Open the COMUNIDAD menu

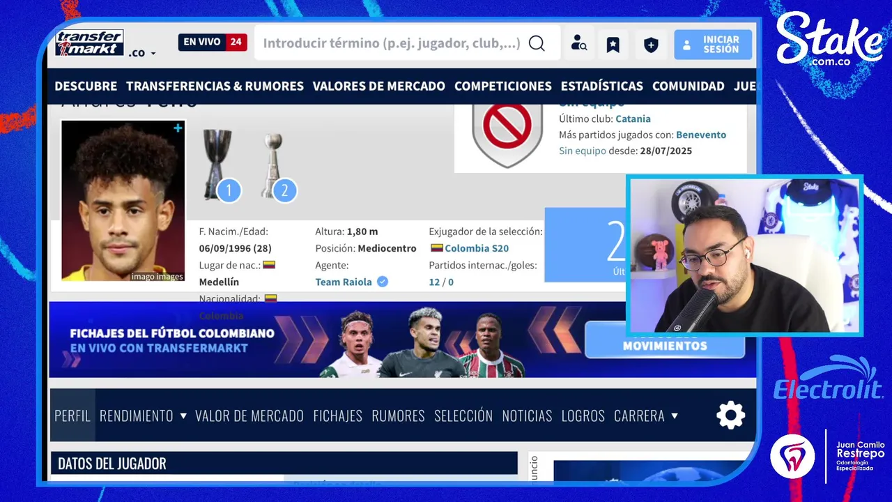click(x=689, y=86)
